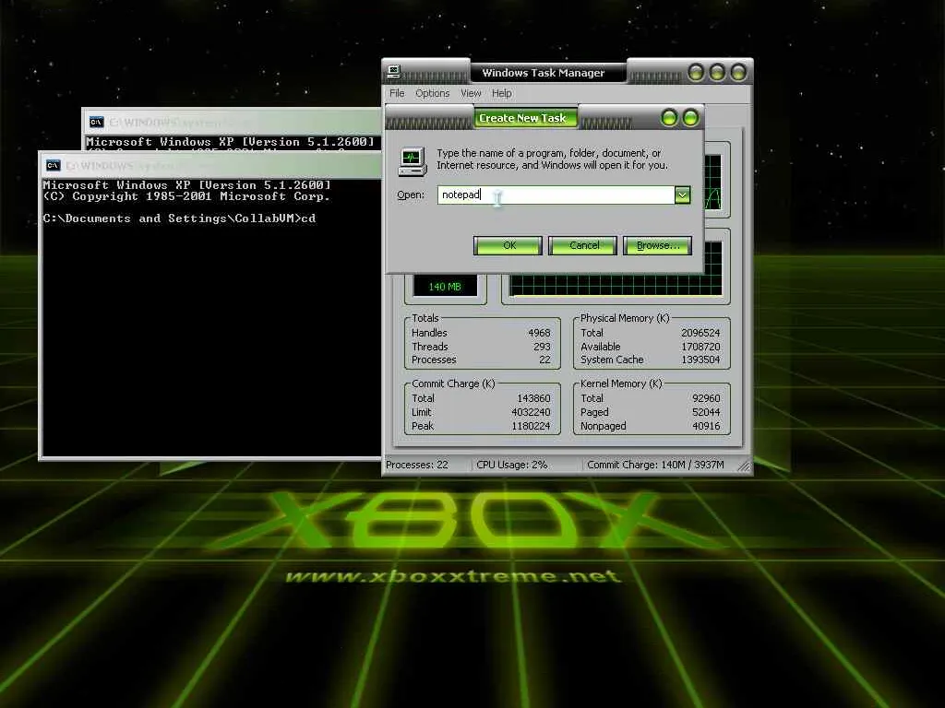This screenshot has height=708, width=945.
Task: Open the Options menu in Task Manager
Action: point(432,93)
